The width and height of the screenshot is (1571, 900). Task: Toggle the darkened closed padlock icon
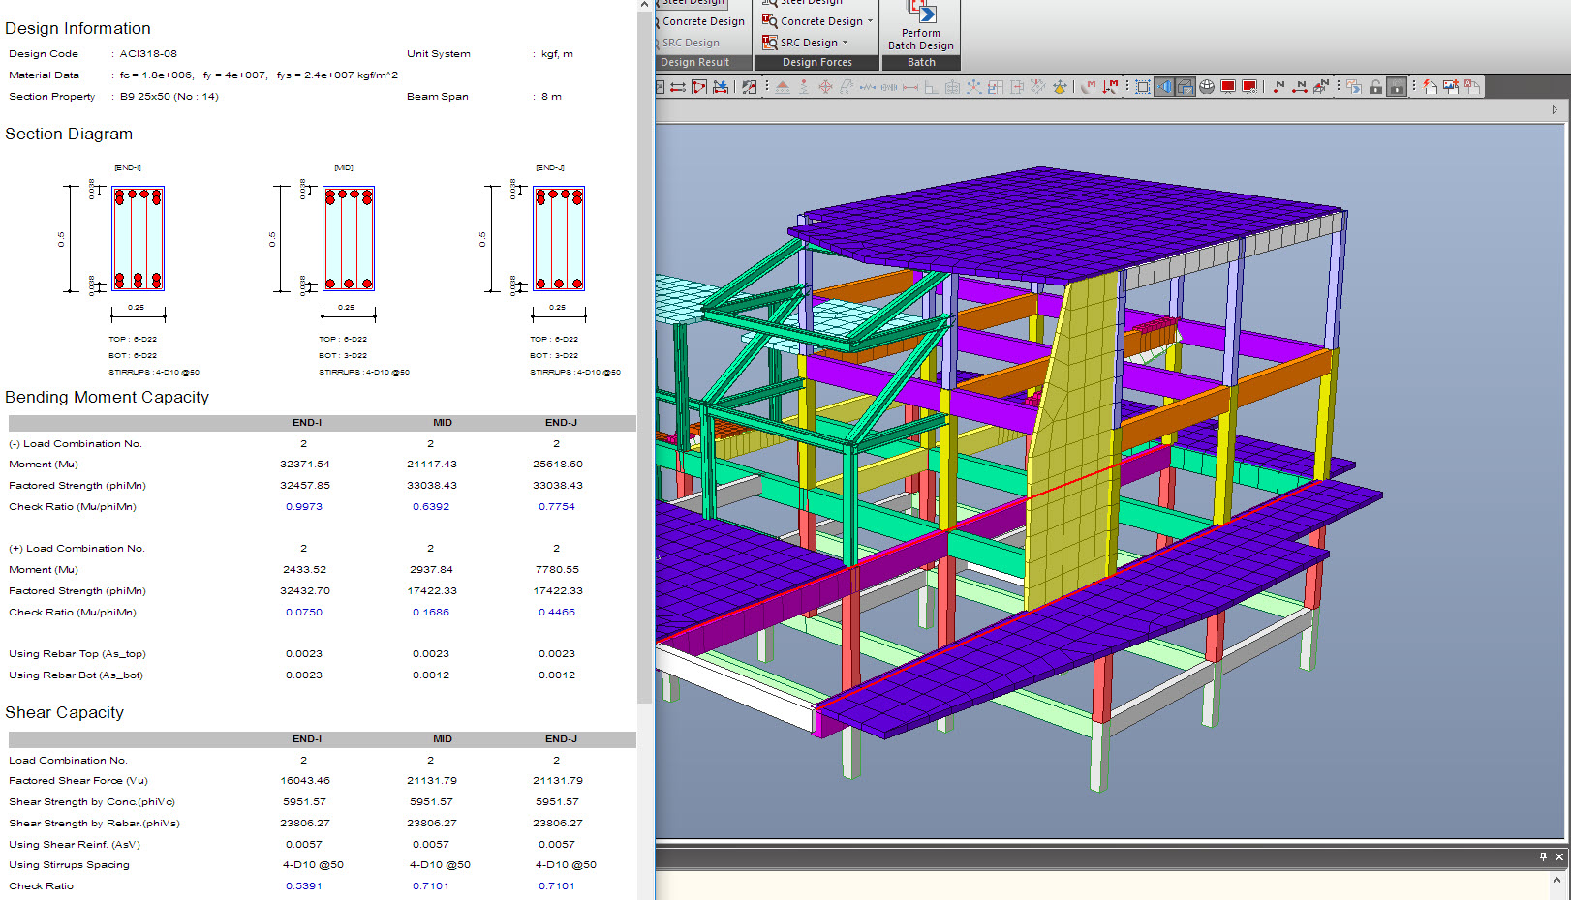point(1397,87)
